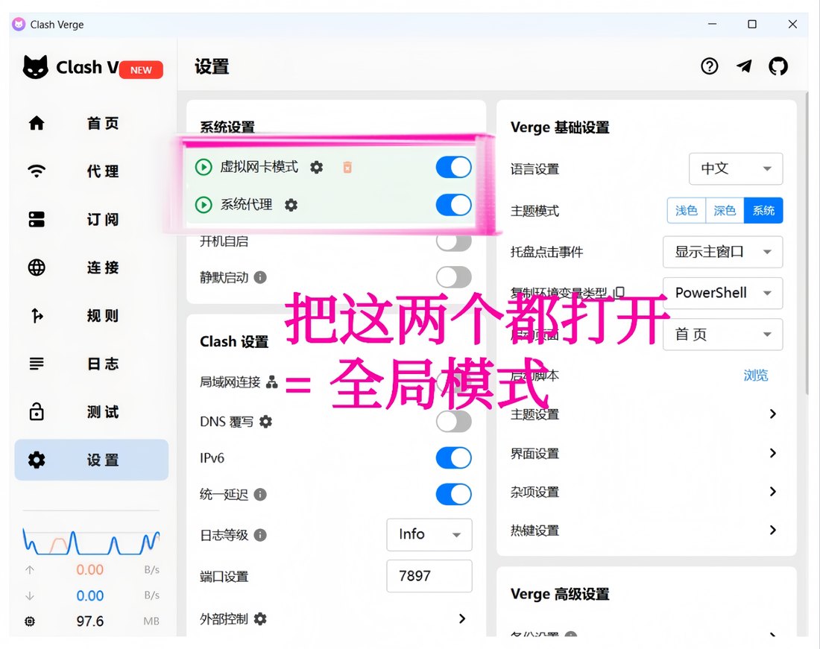Disable the IPv6 switch
Screen dimensions: 820x649
[x=453, y=458]
